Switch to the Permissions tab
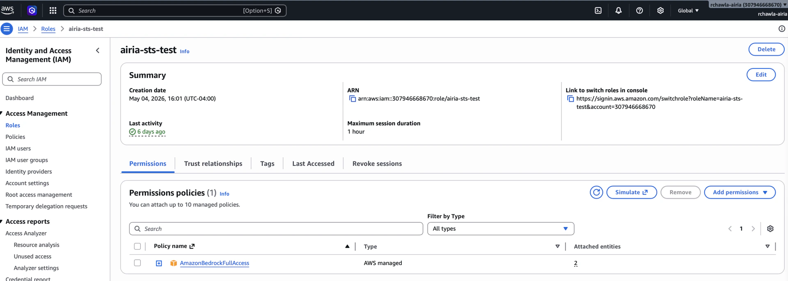 [x=148, y=163]
